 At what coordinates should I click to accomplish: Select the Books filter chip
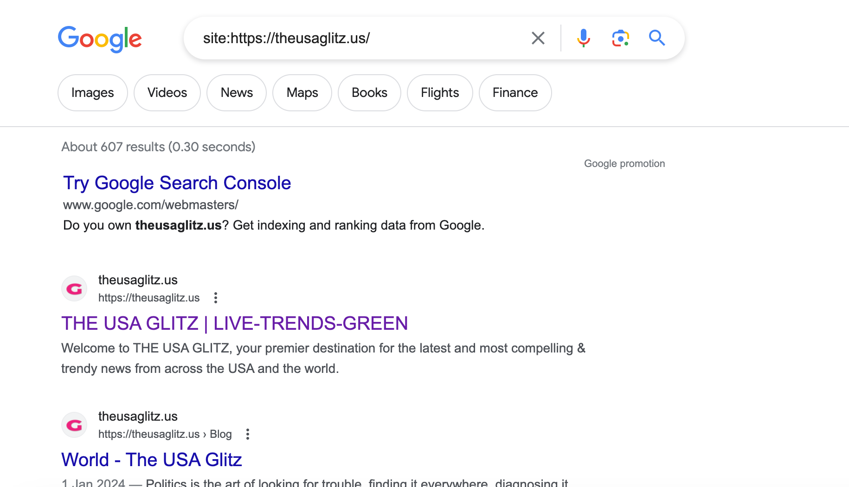[x=369, y=92]
